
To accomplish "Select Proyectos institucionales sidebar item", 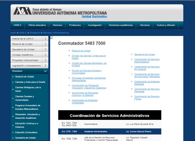I will (x=26, y=60).
